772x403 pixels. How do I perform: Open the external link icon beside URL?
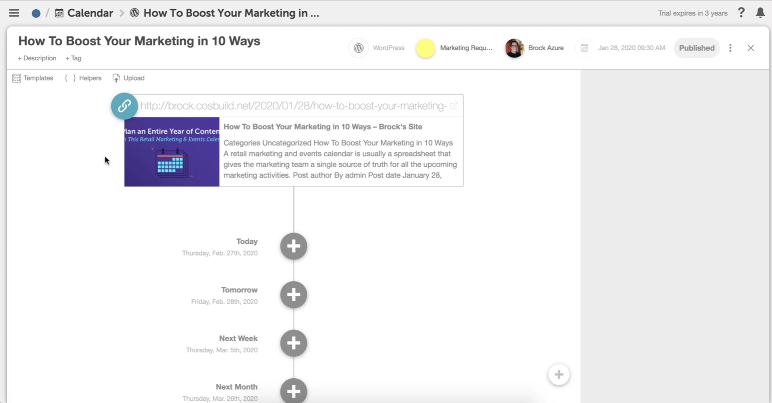[454, 106]
